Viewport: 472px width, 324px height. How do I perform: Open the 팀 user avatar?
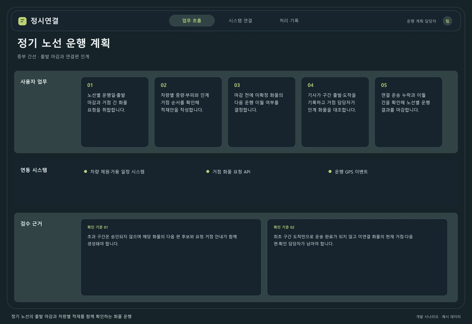coord(447,21)
